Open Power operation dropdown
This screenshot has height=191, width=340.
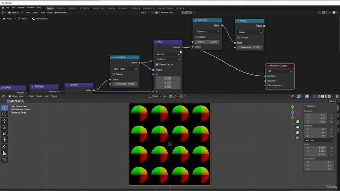click(250, 32)
